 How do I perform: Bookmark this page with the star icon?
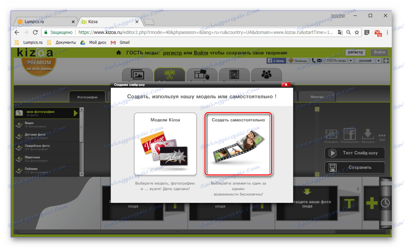coord(357,32)
